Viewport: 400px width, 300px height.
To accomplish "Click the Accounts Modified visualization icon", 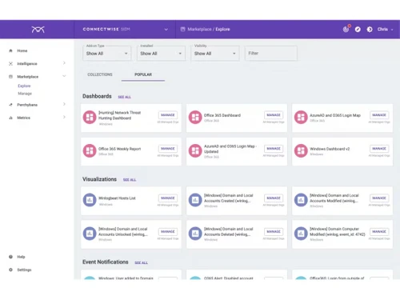I will (301, 200).
